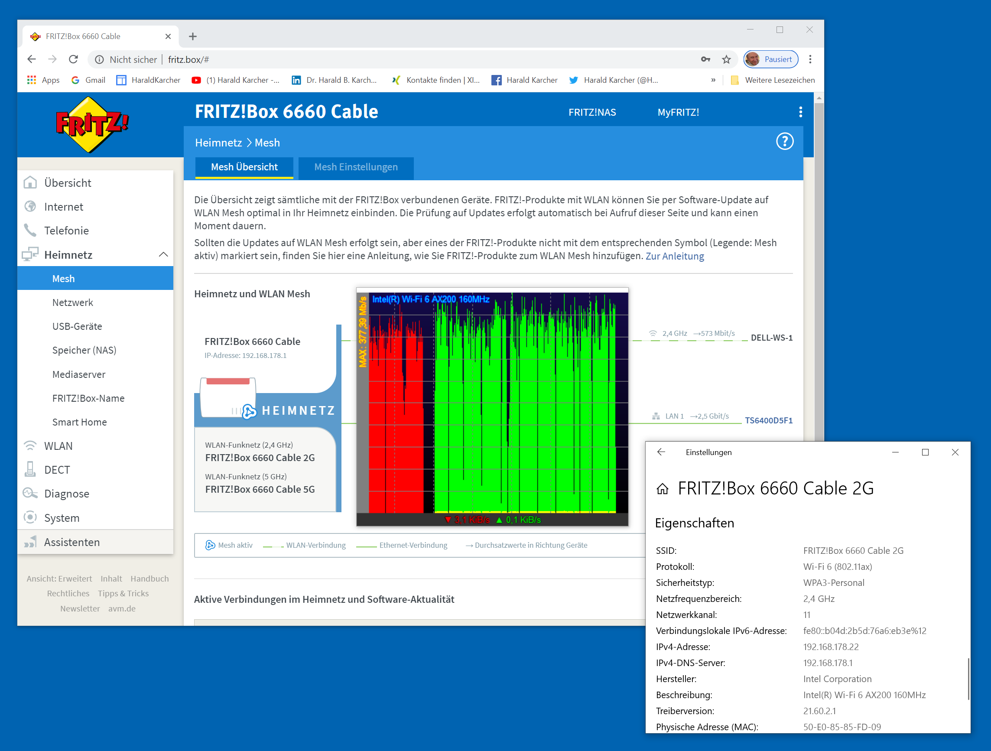
Task: Open the TS6400D5F1 device link
Action: point(768,420)
